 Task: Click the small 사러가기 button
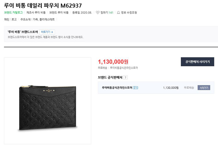pos(204,88)
